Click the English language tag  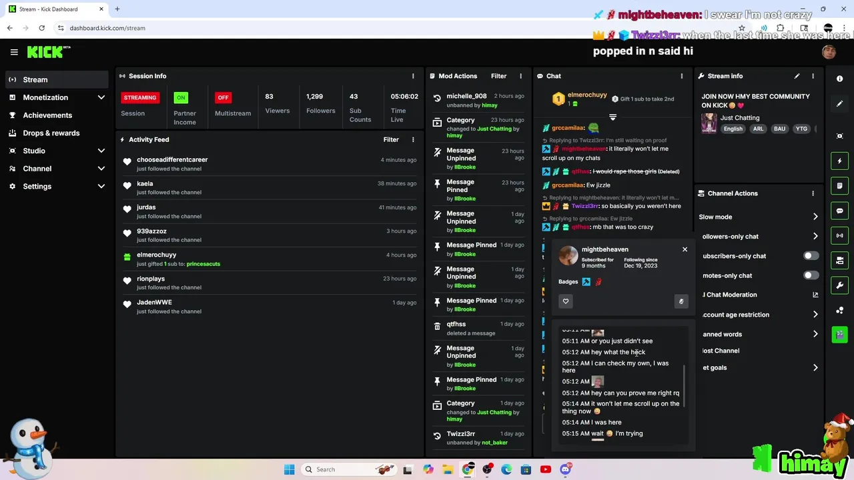(733, 129)
